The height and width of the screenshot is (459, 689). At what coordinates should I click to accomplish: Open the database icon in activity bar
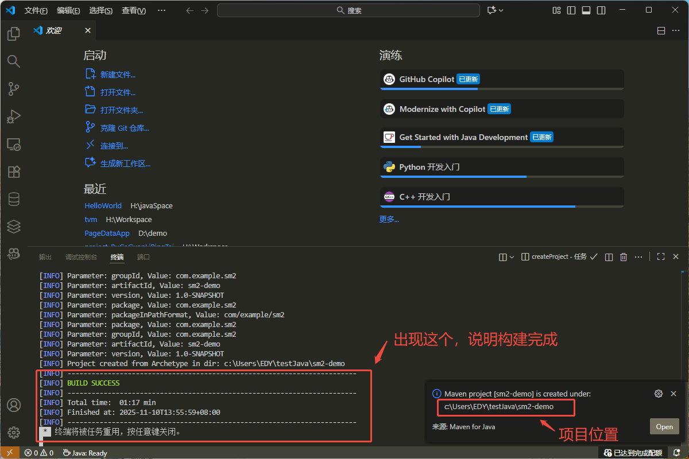(13, 199)
